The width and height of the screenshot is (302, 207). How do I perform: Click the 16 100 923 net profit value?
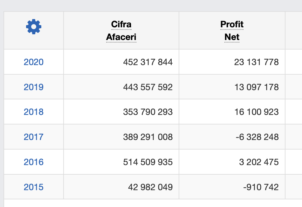point(256,112)
